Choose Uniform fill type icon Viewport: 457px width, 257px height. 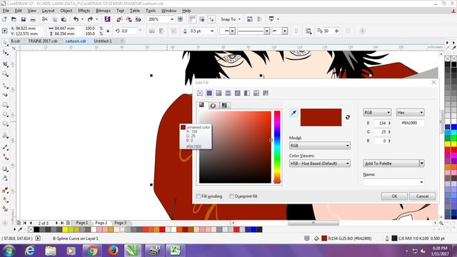pos(209,93)
